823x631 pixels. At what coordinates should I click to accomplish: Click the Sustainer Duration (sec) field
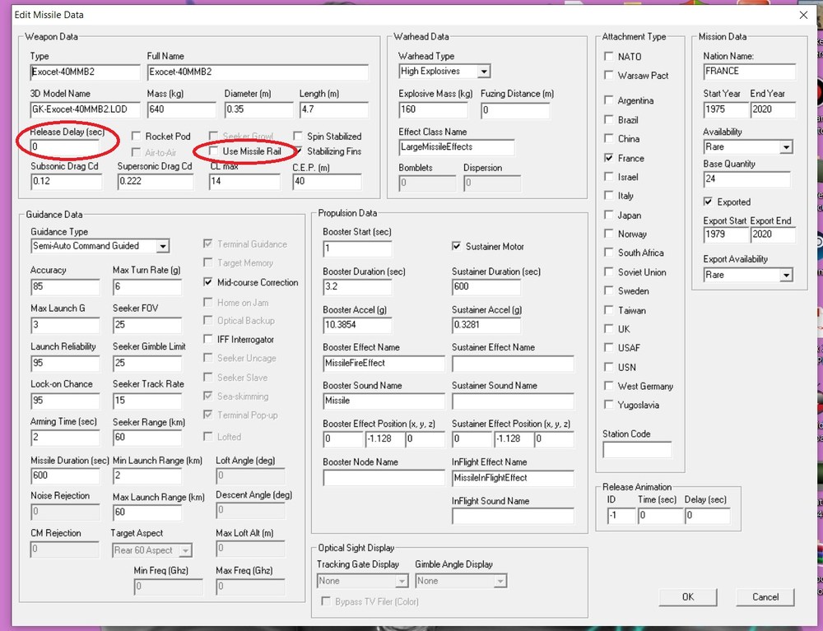click(486, 287)
